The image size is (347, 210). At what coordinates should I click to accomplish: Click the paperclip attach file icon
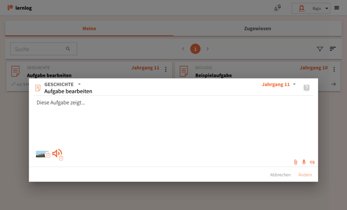(295, 162)
